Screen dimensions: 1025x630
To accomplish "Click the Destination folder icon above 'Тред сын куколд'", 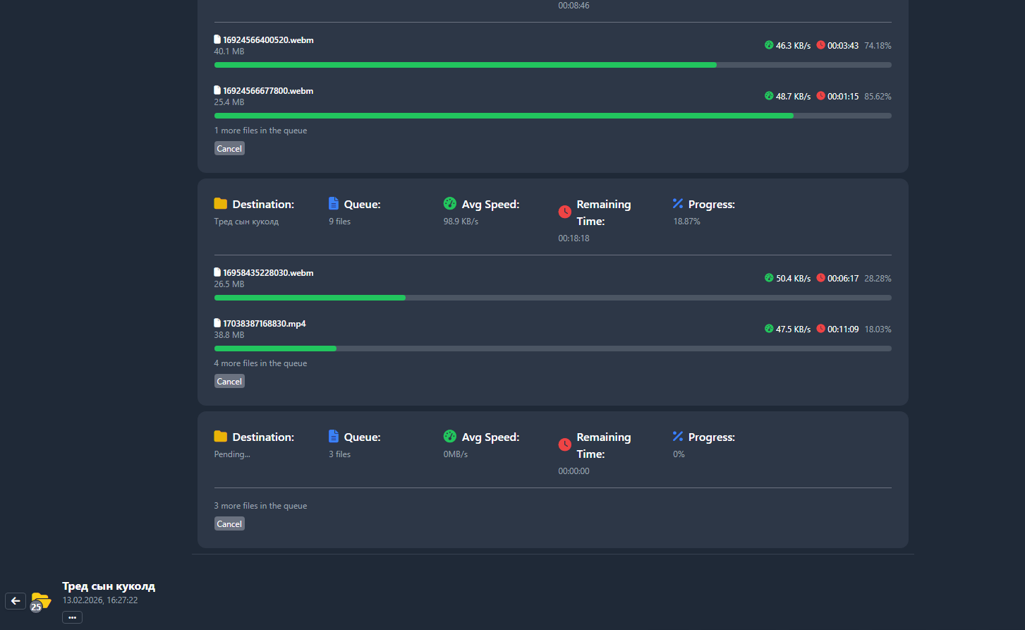I will 221,204.
